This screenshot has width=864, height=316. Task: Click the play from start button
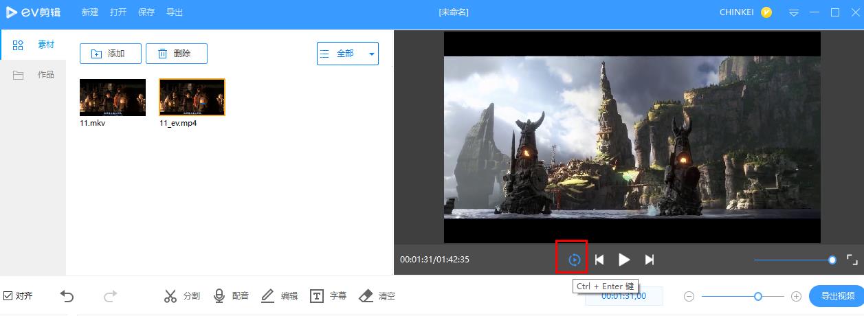[x=575, y=260]
